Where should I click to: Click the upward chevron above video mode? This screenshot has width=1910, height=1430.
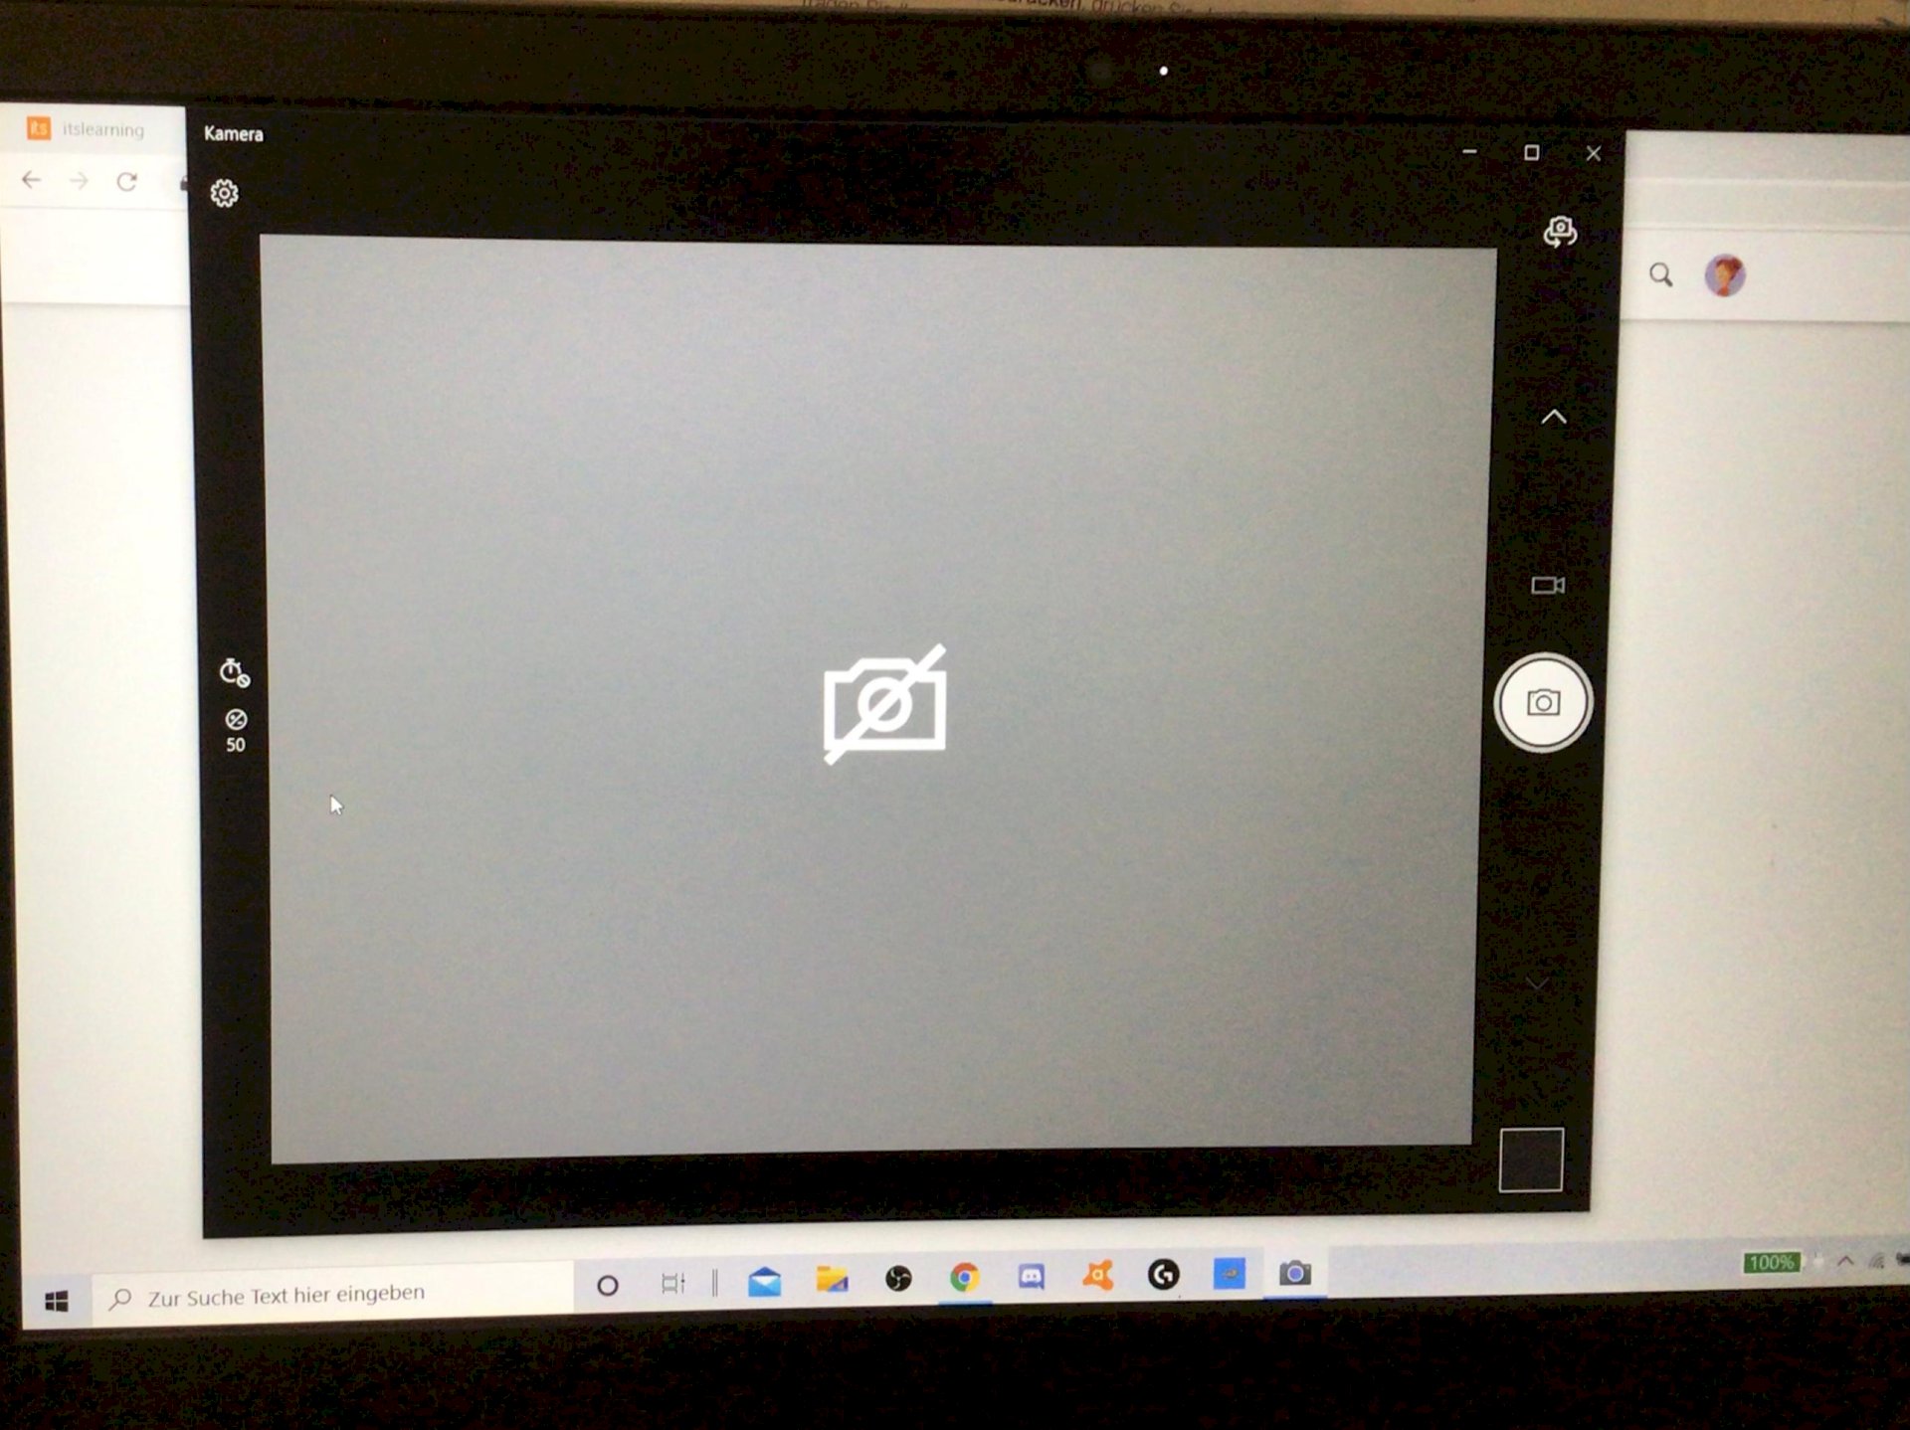pos(1554,418)
